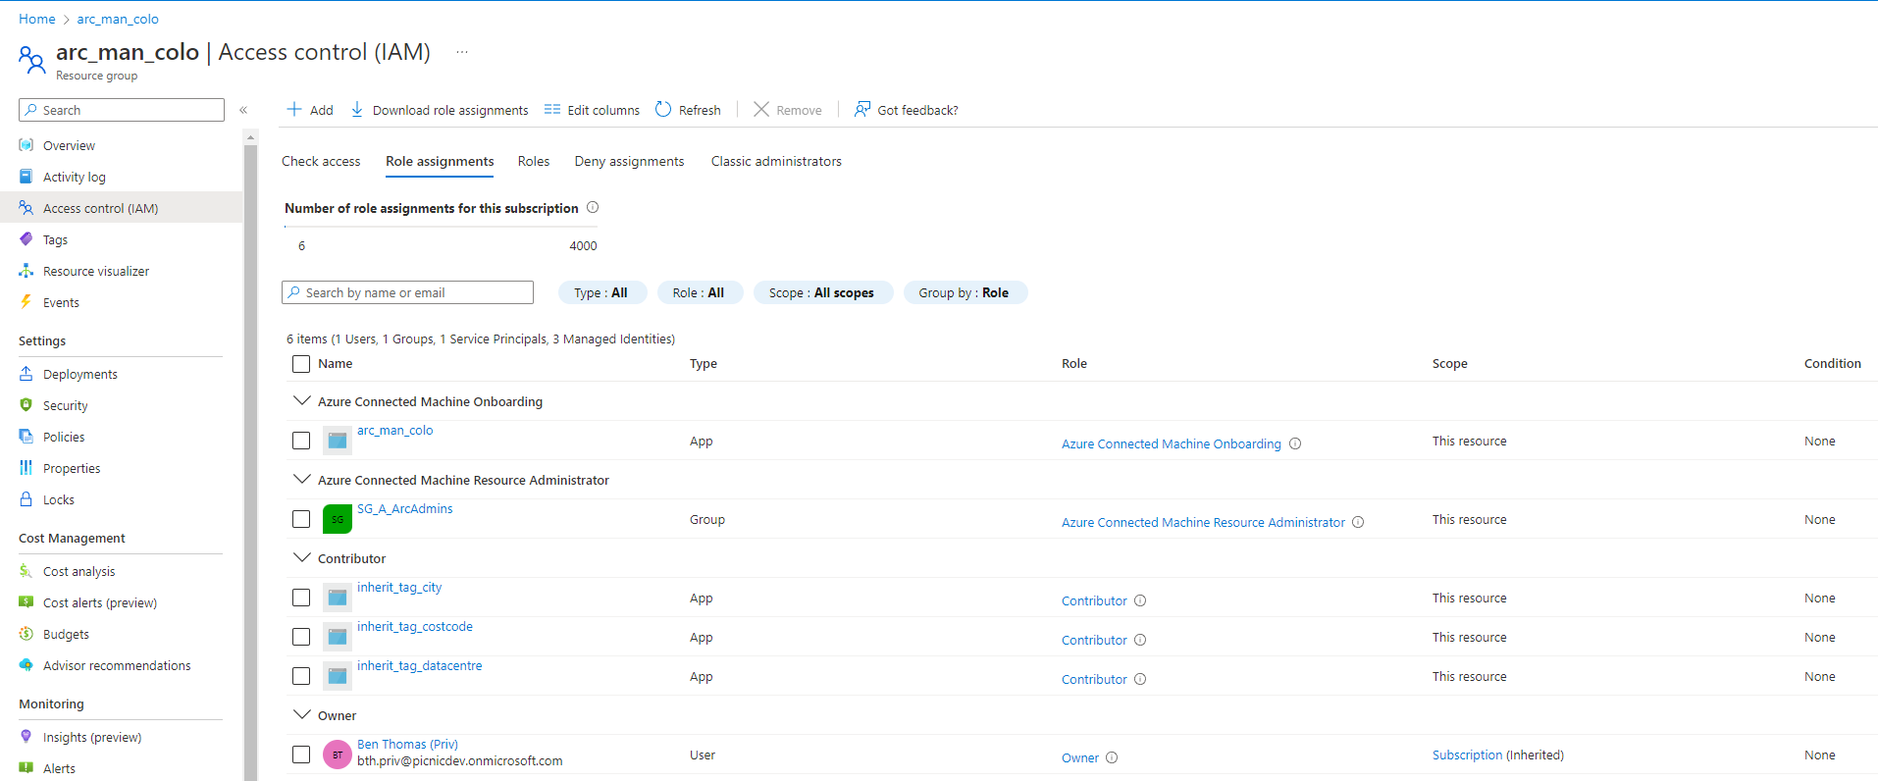Click the sidebar Search box
Screen dimensions: 1878x781
pos(122,110)
